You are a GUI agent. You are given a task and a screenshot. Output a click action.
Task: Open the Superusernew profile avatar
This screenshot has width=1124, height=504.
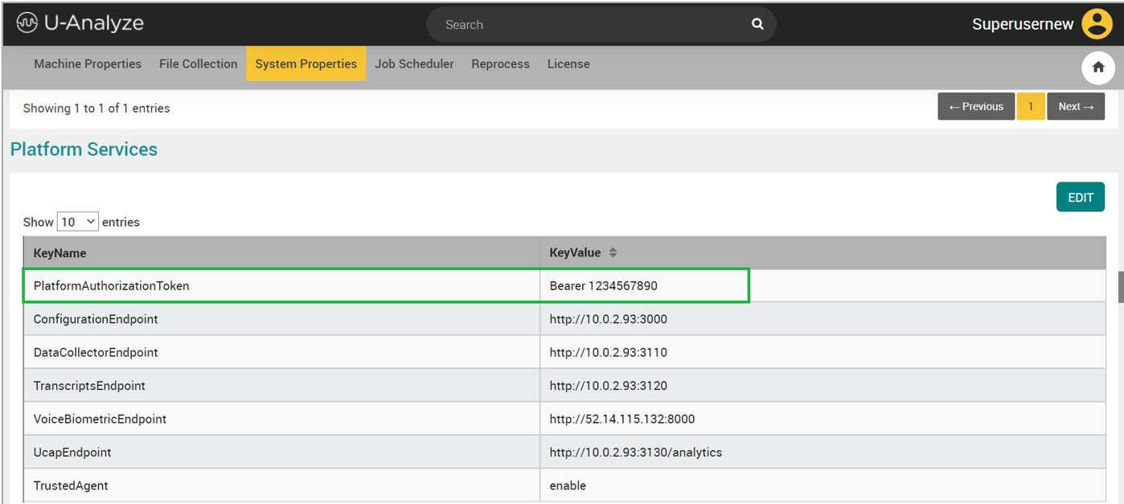tap(1097, 24)
